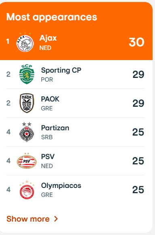Click Ajax's 30 appearances number

click(x=137, y=42)
